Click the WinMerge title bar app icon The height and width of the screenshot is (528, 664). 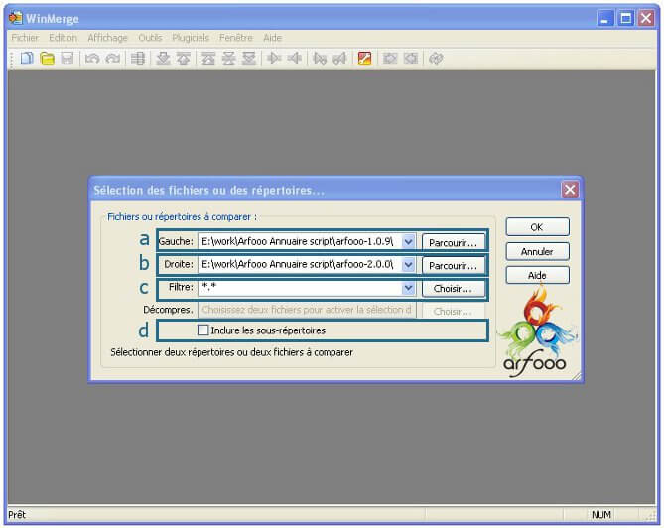[15, 17]
